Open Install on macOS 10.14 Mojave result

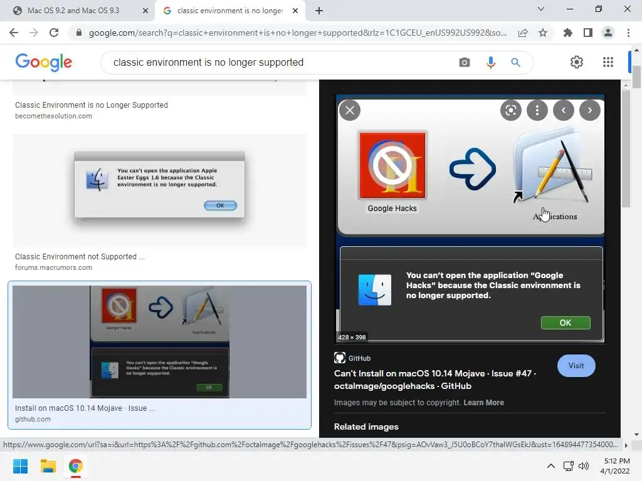pyautogui.click(x=85, y=408)
